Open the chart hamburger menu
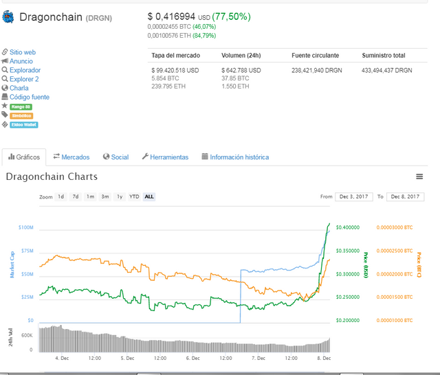The width and height of the screenshot is (440, 375). (x=419, y=177)
